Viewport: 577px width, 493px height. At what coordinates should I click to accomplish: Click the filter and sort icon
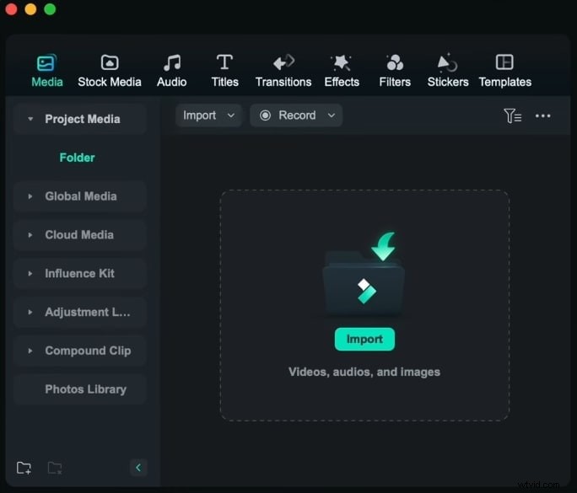[512, 115]
